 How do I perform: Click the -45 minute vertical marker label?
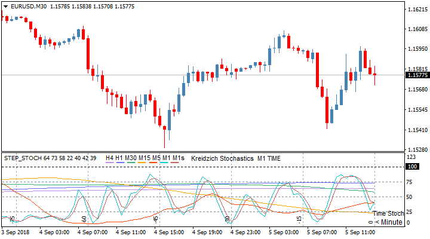pyautogui.click(x=156, y=219)
